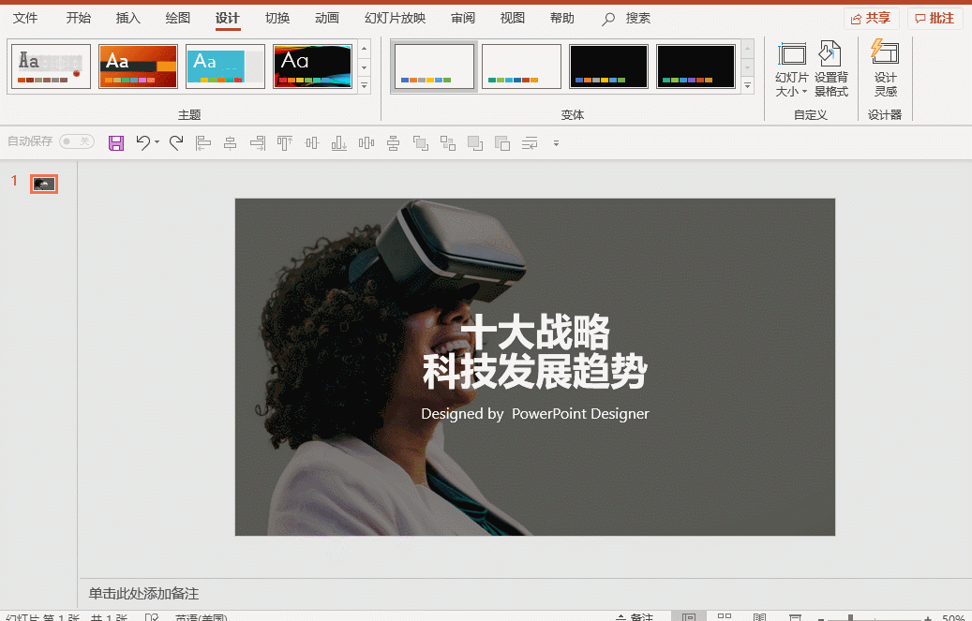Click the Align Top objects icon
This screenshot has width=972, height=621.
point(285,143)
